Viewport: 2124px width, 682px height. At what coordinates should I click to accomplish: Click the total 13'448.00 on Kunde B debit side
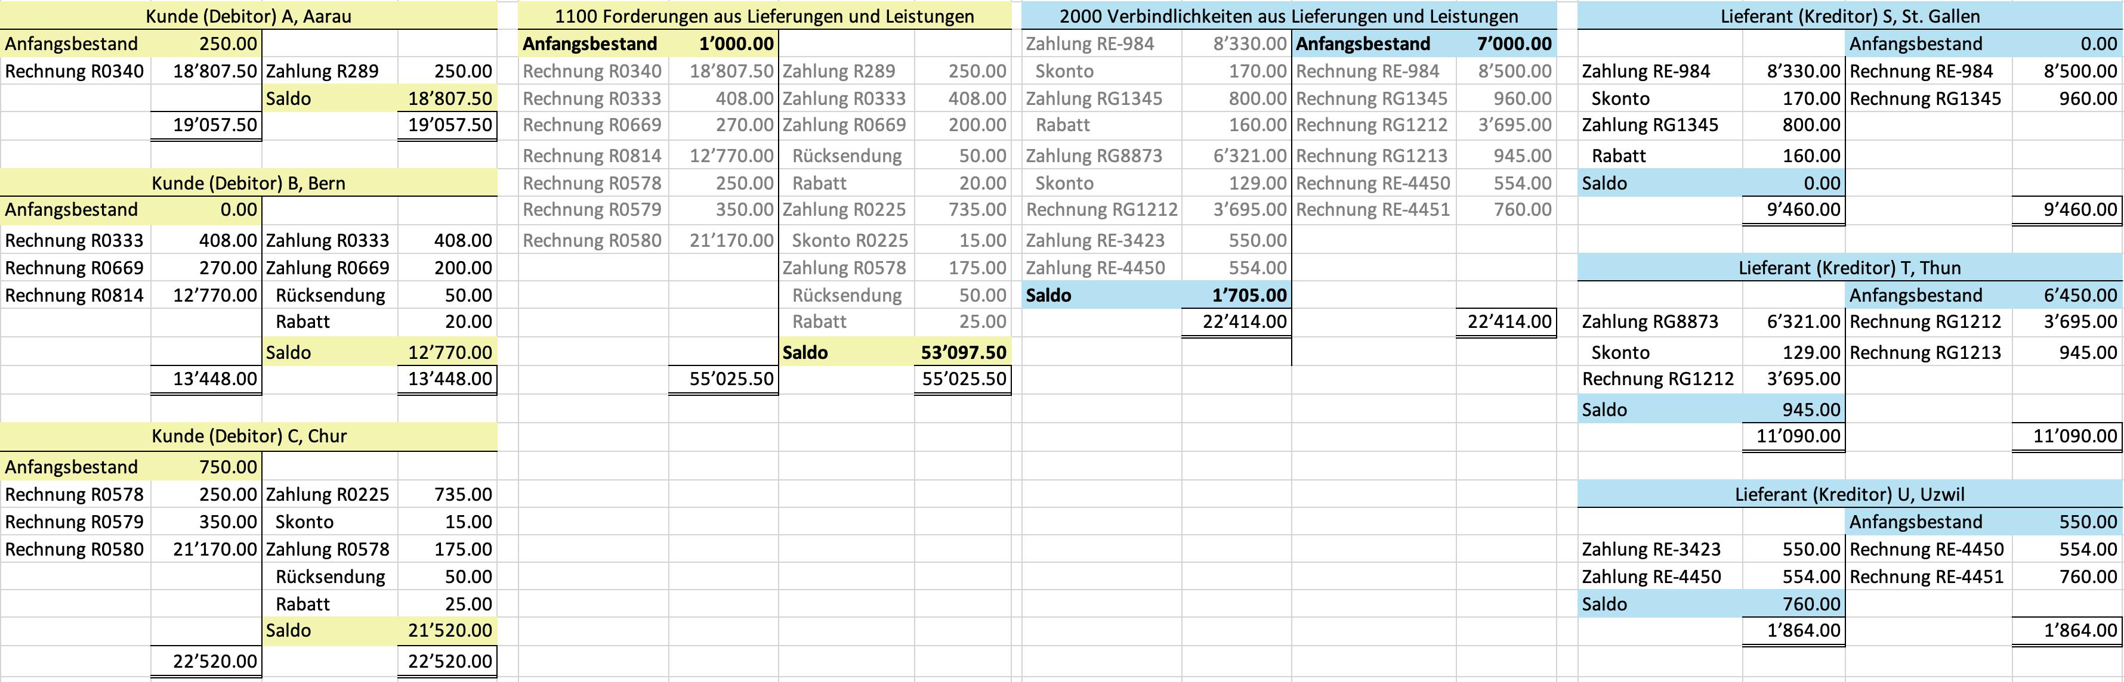click(214, 379)
